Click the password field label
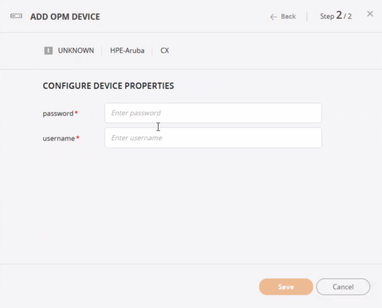This screenshot has width=382, height=308. point(58,113)
